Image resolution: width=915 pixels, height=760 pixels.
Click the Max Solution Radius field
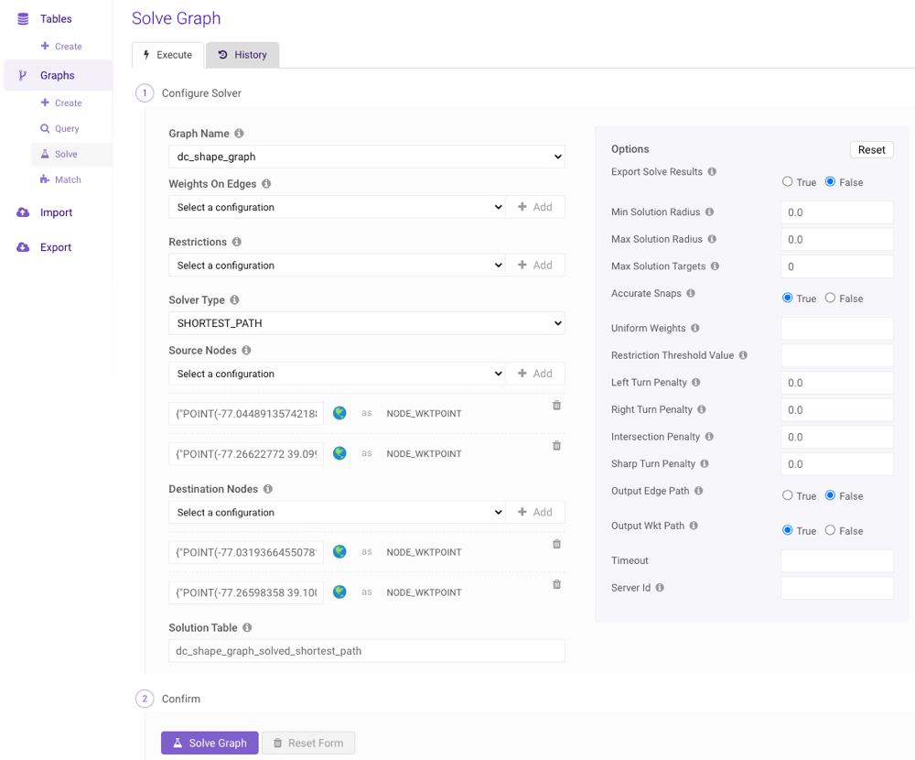836,239
